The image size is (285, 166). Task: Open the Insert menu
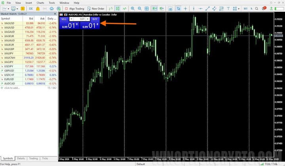[28, 3]
